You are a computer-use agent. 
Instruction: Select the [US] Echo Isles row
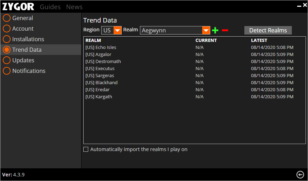(x=194, y=48)
